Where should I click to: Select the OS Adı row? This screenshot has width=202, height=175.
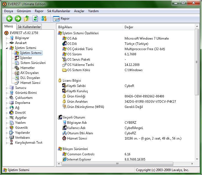pyautogui.click(x=126, y=38)
